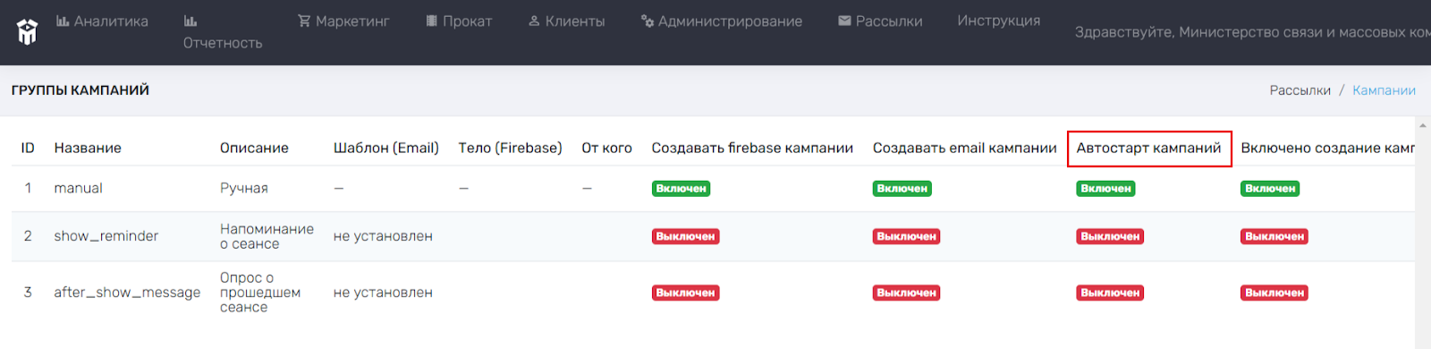
Task: Click the Кампании breadcrumb link
Action: point(1384,90)
